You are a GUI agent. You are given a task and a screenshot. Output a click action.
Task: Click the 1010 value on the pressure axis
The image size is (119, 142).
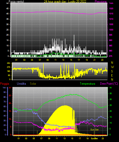(x=111, y=19)
